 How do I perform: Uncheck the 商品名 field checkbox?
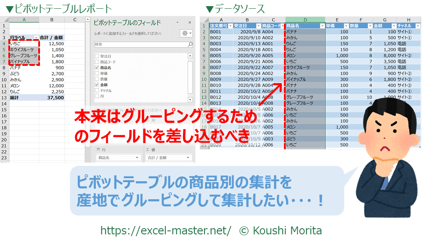tap(97, 68)
